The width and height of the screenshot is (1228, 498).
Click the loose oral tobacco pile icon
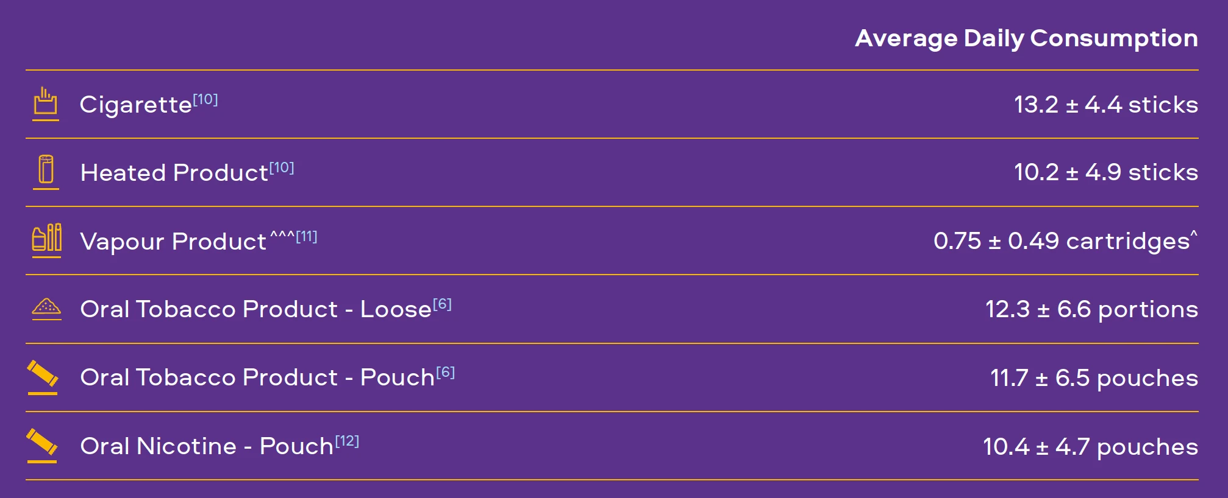tap(46, 309)
